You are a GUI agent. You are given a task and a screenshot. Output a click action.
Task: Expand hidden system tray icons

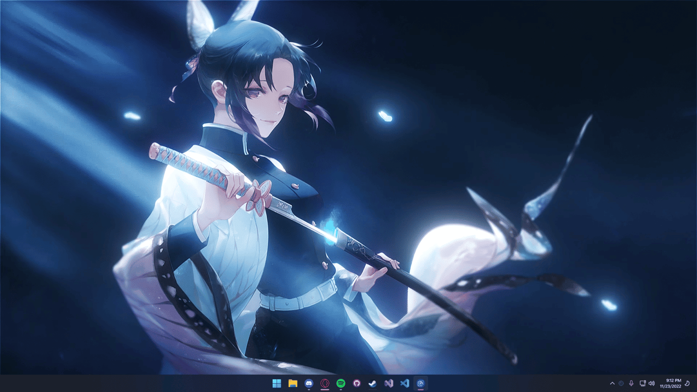(x=612, y=383)
